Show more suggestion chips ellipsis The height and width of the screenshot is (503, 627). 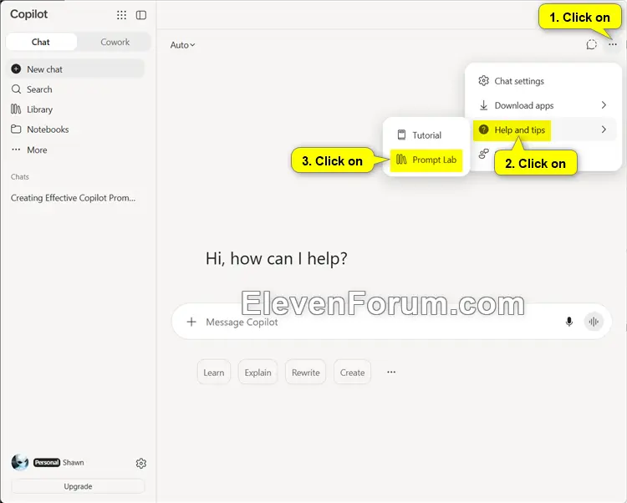click(391, 372)
